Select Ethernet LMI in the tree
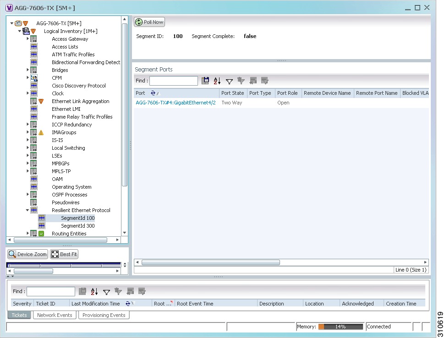445x338 pixels. coord(66,109)
